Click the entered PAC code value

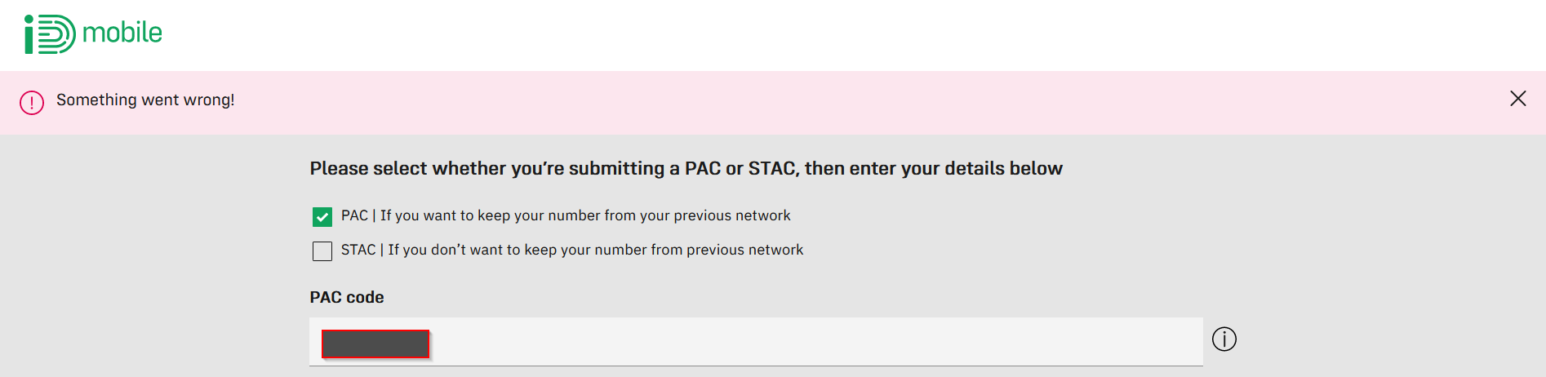tap(375, 344)
